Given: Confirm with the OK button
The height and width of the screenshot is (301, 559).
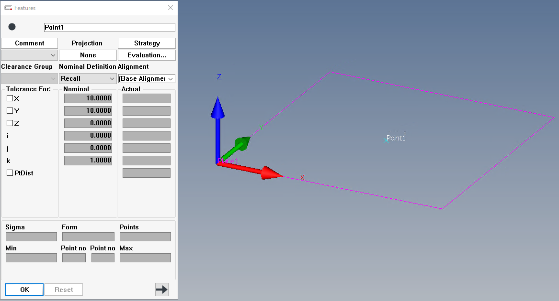Looking at the screenshot, I should (x=24, y=290).
